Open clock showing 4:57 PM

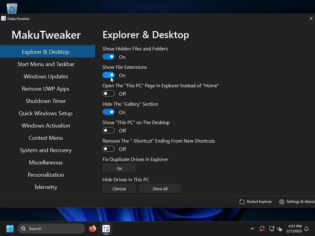coord(294,229)
